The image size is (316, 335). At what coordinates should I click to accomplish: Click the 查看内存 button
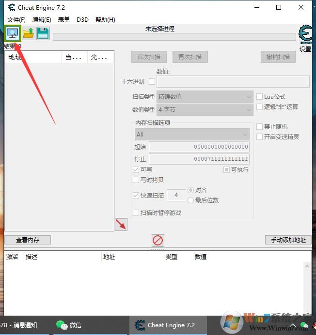28,240
